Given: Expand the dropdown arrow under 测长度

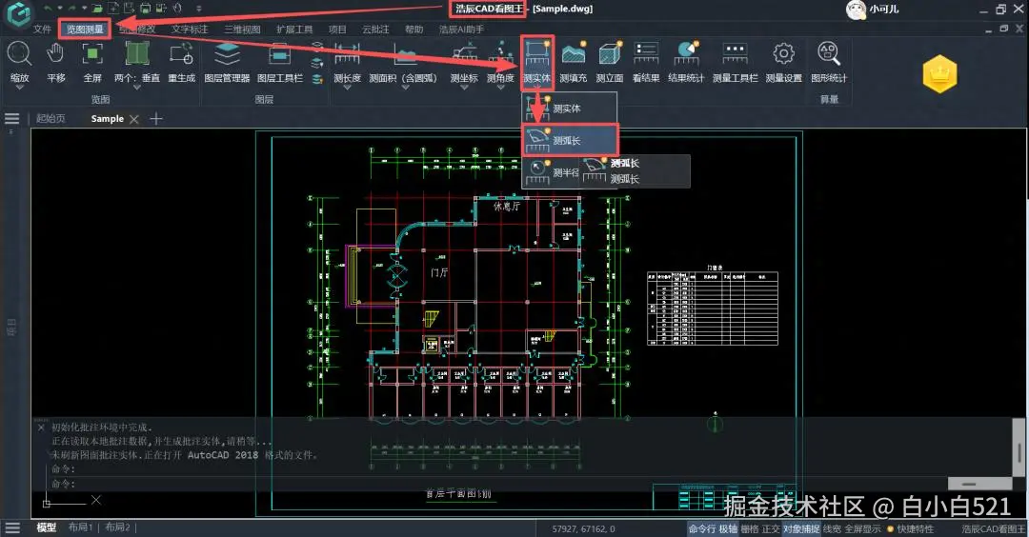Looking at the screenshot, I should (347, 88).
